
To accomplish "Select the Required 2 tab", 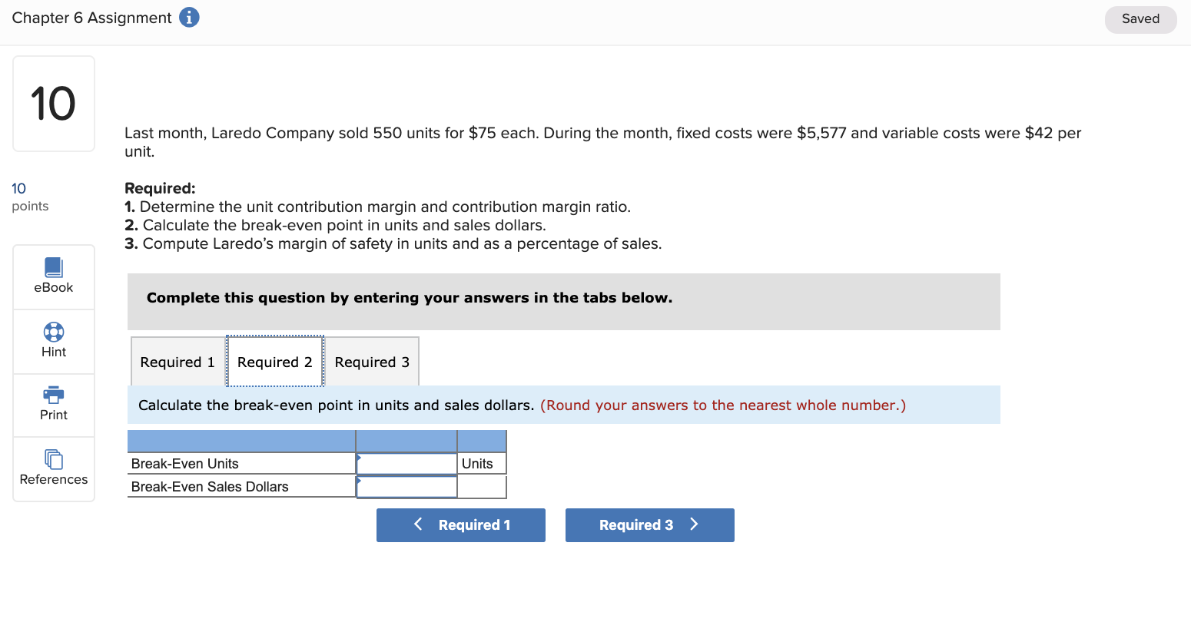I will click(x=274, y=362).
